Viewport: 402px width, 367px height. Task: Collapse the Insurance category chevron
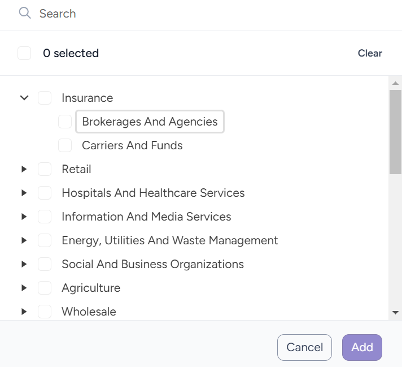tap(24, 98)
